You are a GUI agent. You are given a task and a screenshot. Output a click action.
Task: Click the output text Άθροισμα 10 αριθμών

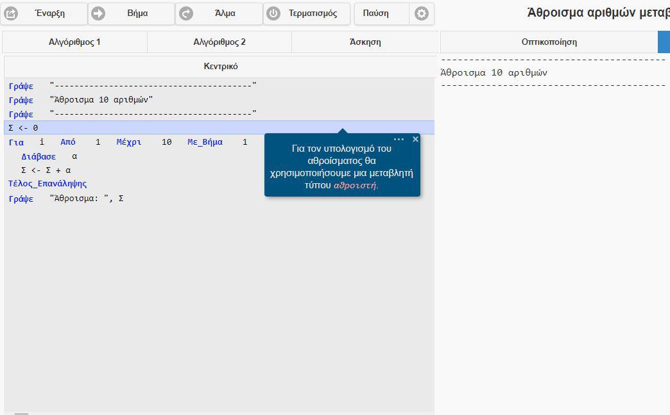[x=494, y=72]
